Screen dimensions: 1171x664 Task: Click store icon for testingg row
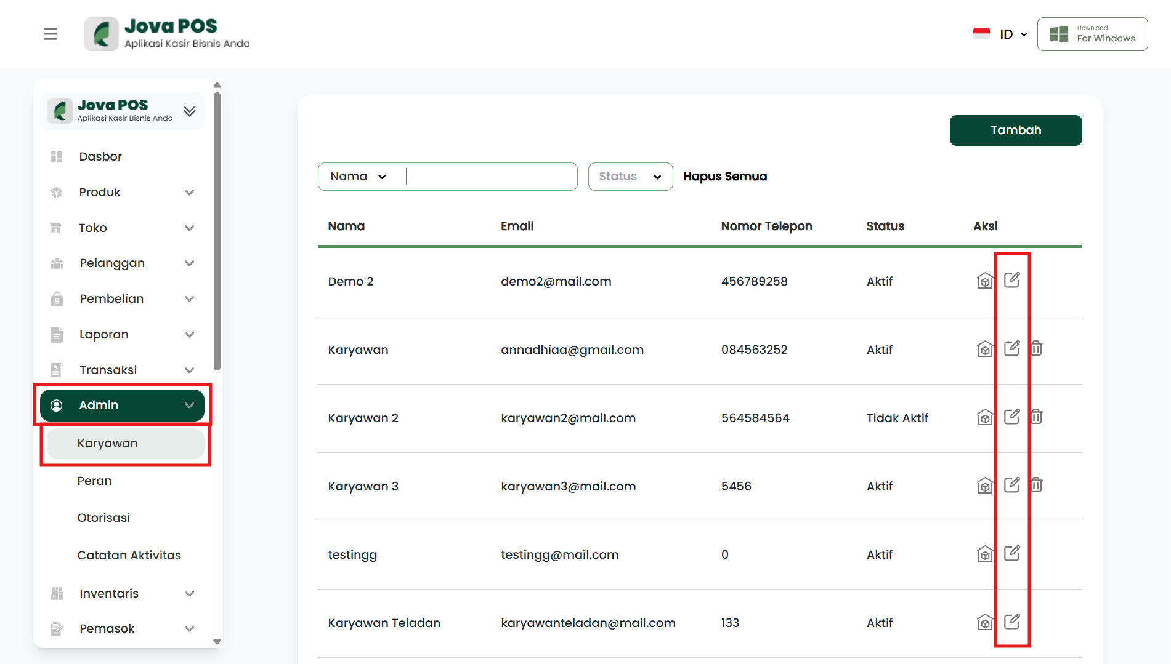click(x=985, y=554)
